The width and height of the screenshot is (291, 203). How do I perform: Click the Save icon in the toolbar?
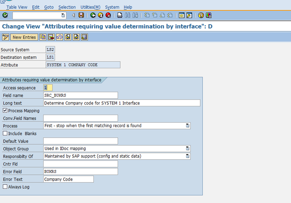(x=81, y=15)
